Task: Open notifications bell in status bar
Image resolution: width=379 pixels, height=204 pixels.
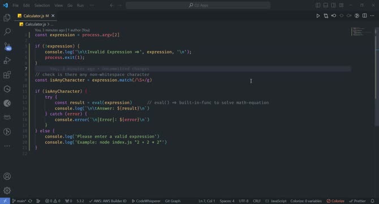Action: (x=372, y=201)
